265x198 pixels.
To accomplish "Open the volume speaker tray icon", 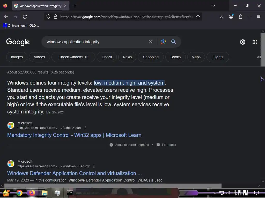I will click(228, 193).
